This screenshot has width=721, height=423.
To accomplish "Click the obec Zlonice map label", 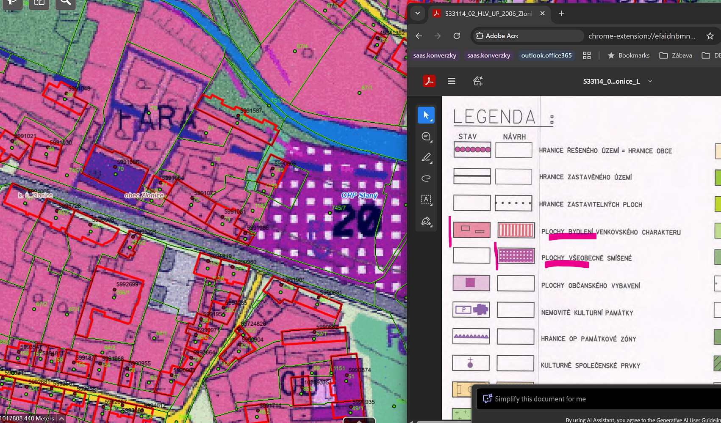I will (x=144, y=195).
